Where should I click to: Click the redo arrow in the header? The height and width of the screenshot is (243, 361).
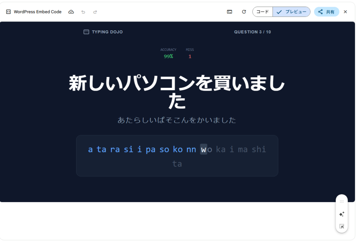(95, 12)
